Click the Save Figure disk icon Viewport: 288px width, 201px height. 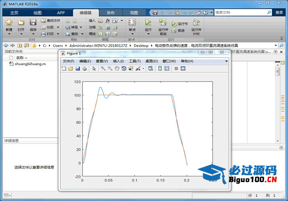[77, 69]
